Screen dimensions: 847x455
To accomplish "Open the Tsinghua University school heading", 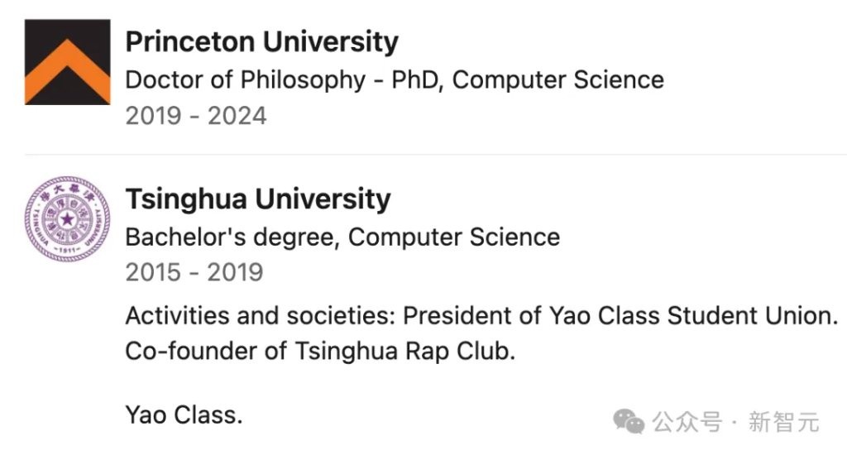I will point(257,199).
